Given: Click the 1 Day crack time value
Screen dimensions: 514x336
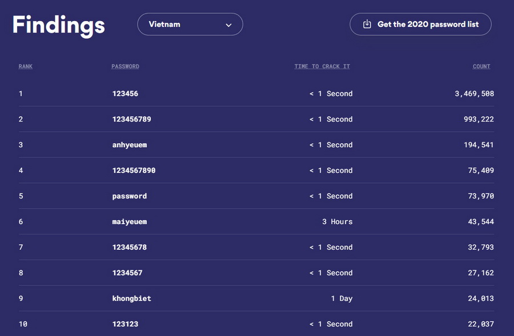Looking at the screenshot, I should [342, 299].
